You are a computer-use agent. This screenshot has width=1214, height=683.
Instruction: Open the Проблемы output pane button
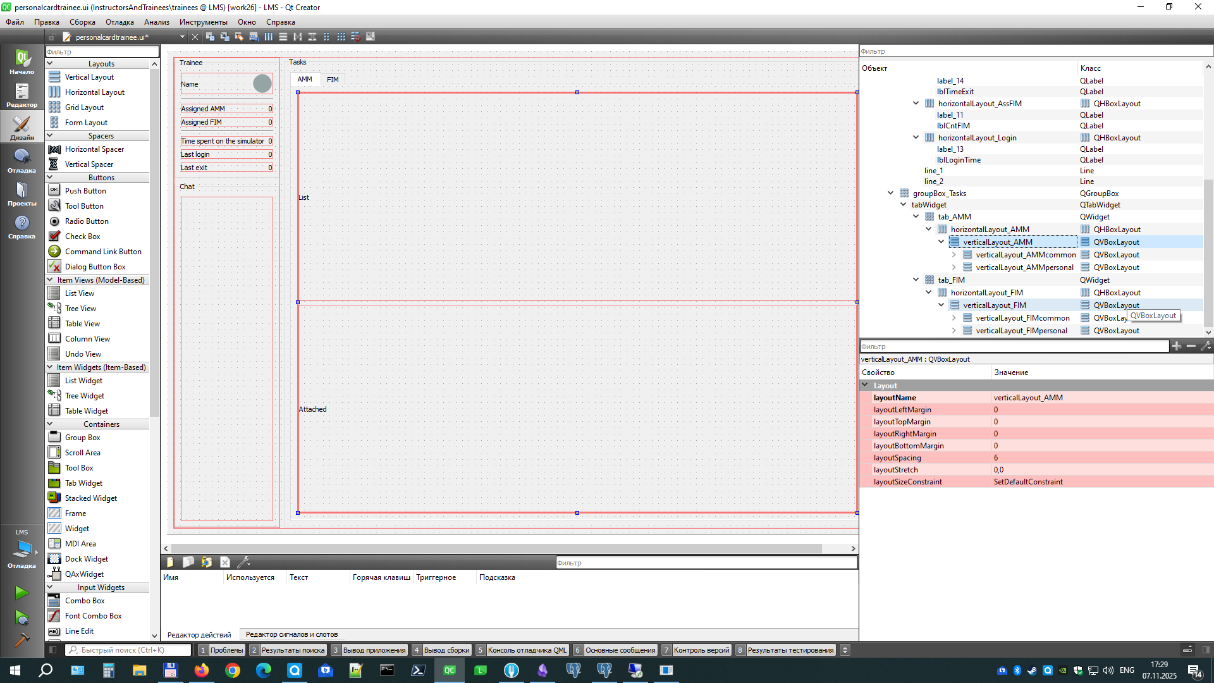(221, 650)
